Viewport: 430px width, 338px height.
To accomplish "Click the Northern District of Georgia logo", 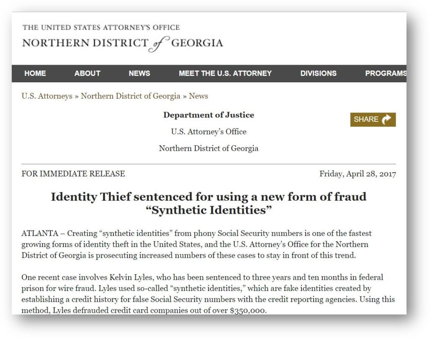I will click(123, 44).
